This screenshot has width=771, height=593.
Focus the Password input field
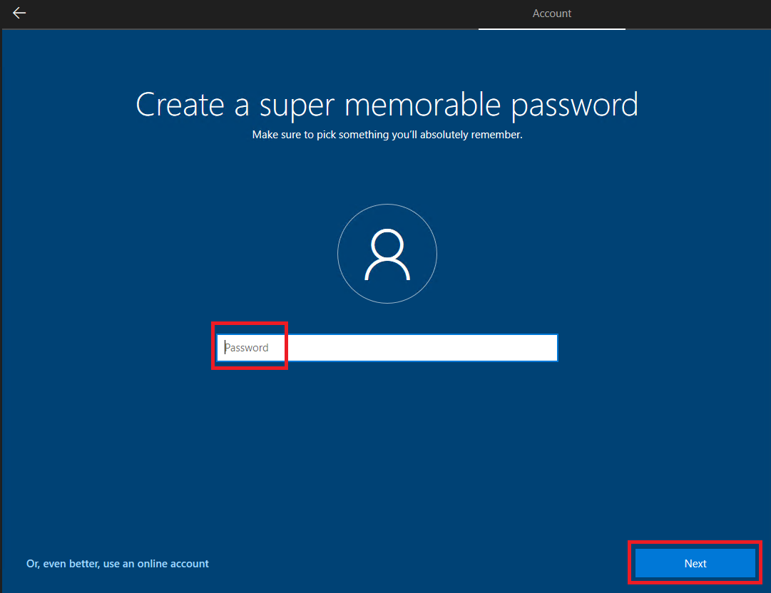click(x=387, y=348)
